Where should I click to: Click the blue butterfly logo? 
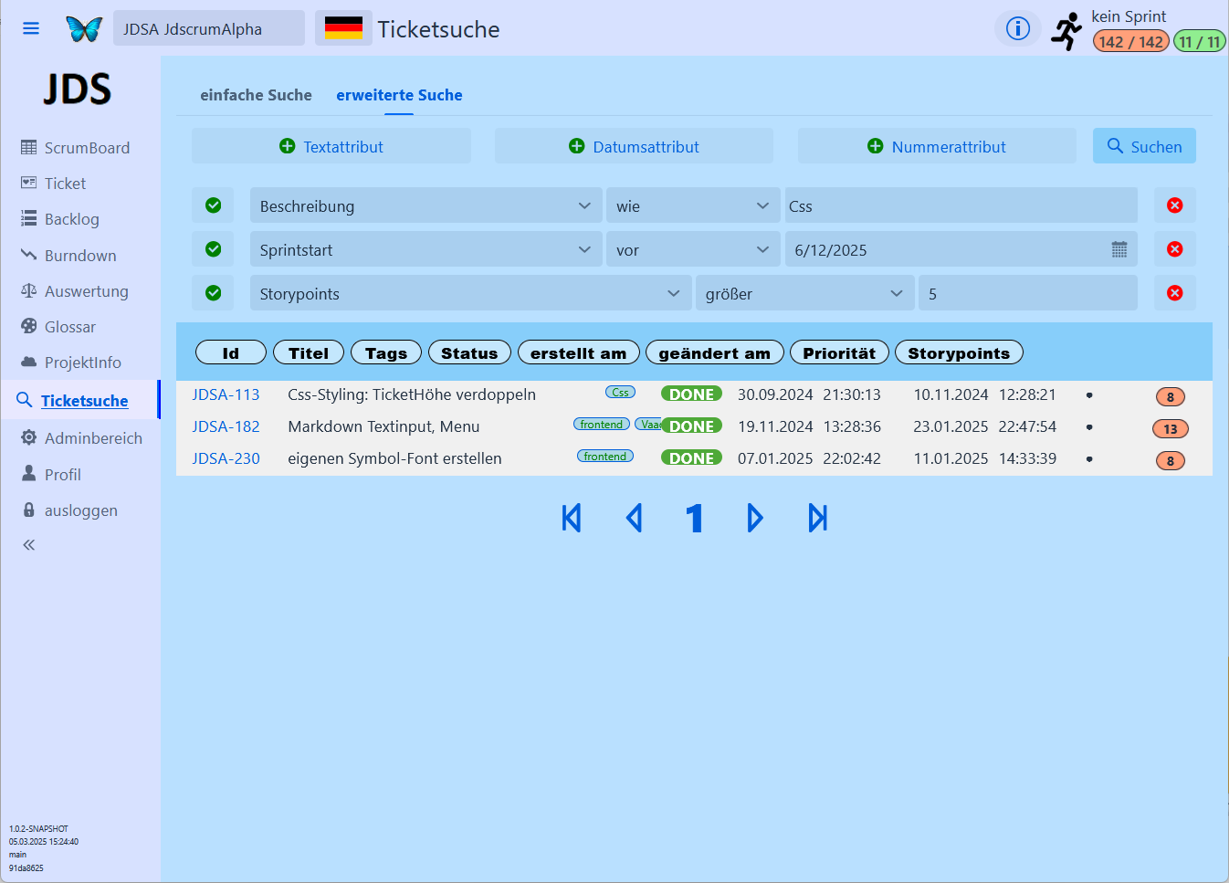click(x=84, y=29)
